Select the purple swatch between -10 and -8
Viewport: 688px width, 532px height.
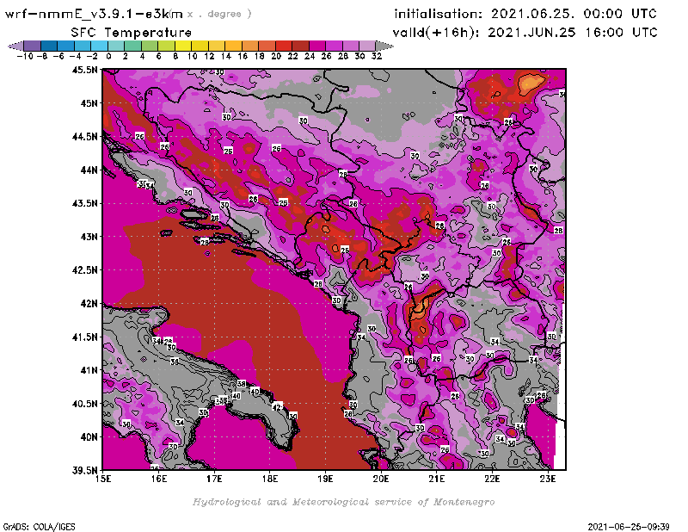(x=33, y=46)
